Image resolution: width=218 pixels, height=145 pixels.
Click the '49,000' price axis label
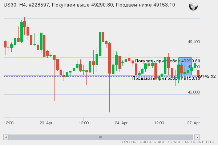pos(194,92)
